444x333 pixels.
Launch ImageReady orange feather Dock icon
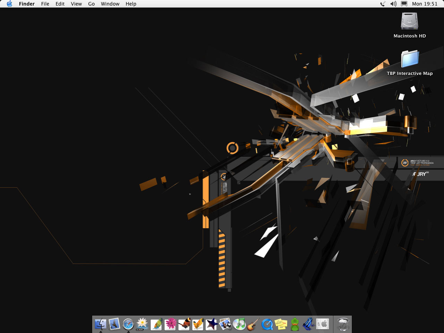click(x=198, y=324)
